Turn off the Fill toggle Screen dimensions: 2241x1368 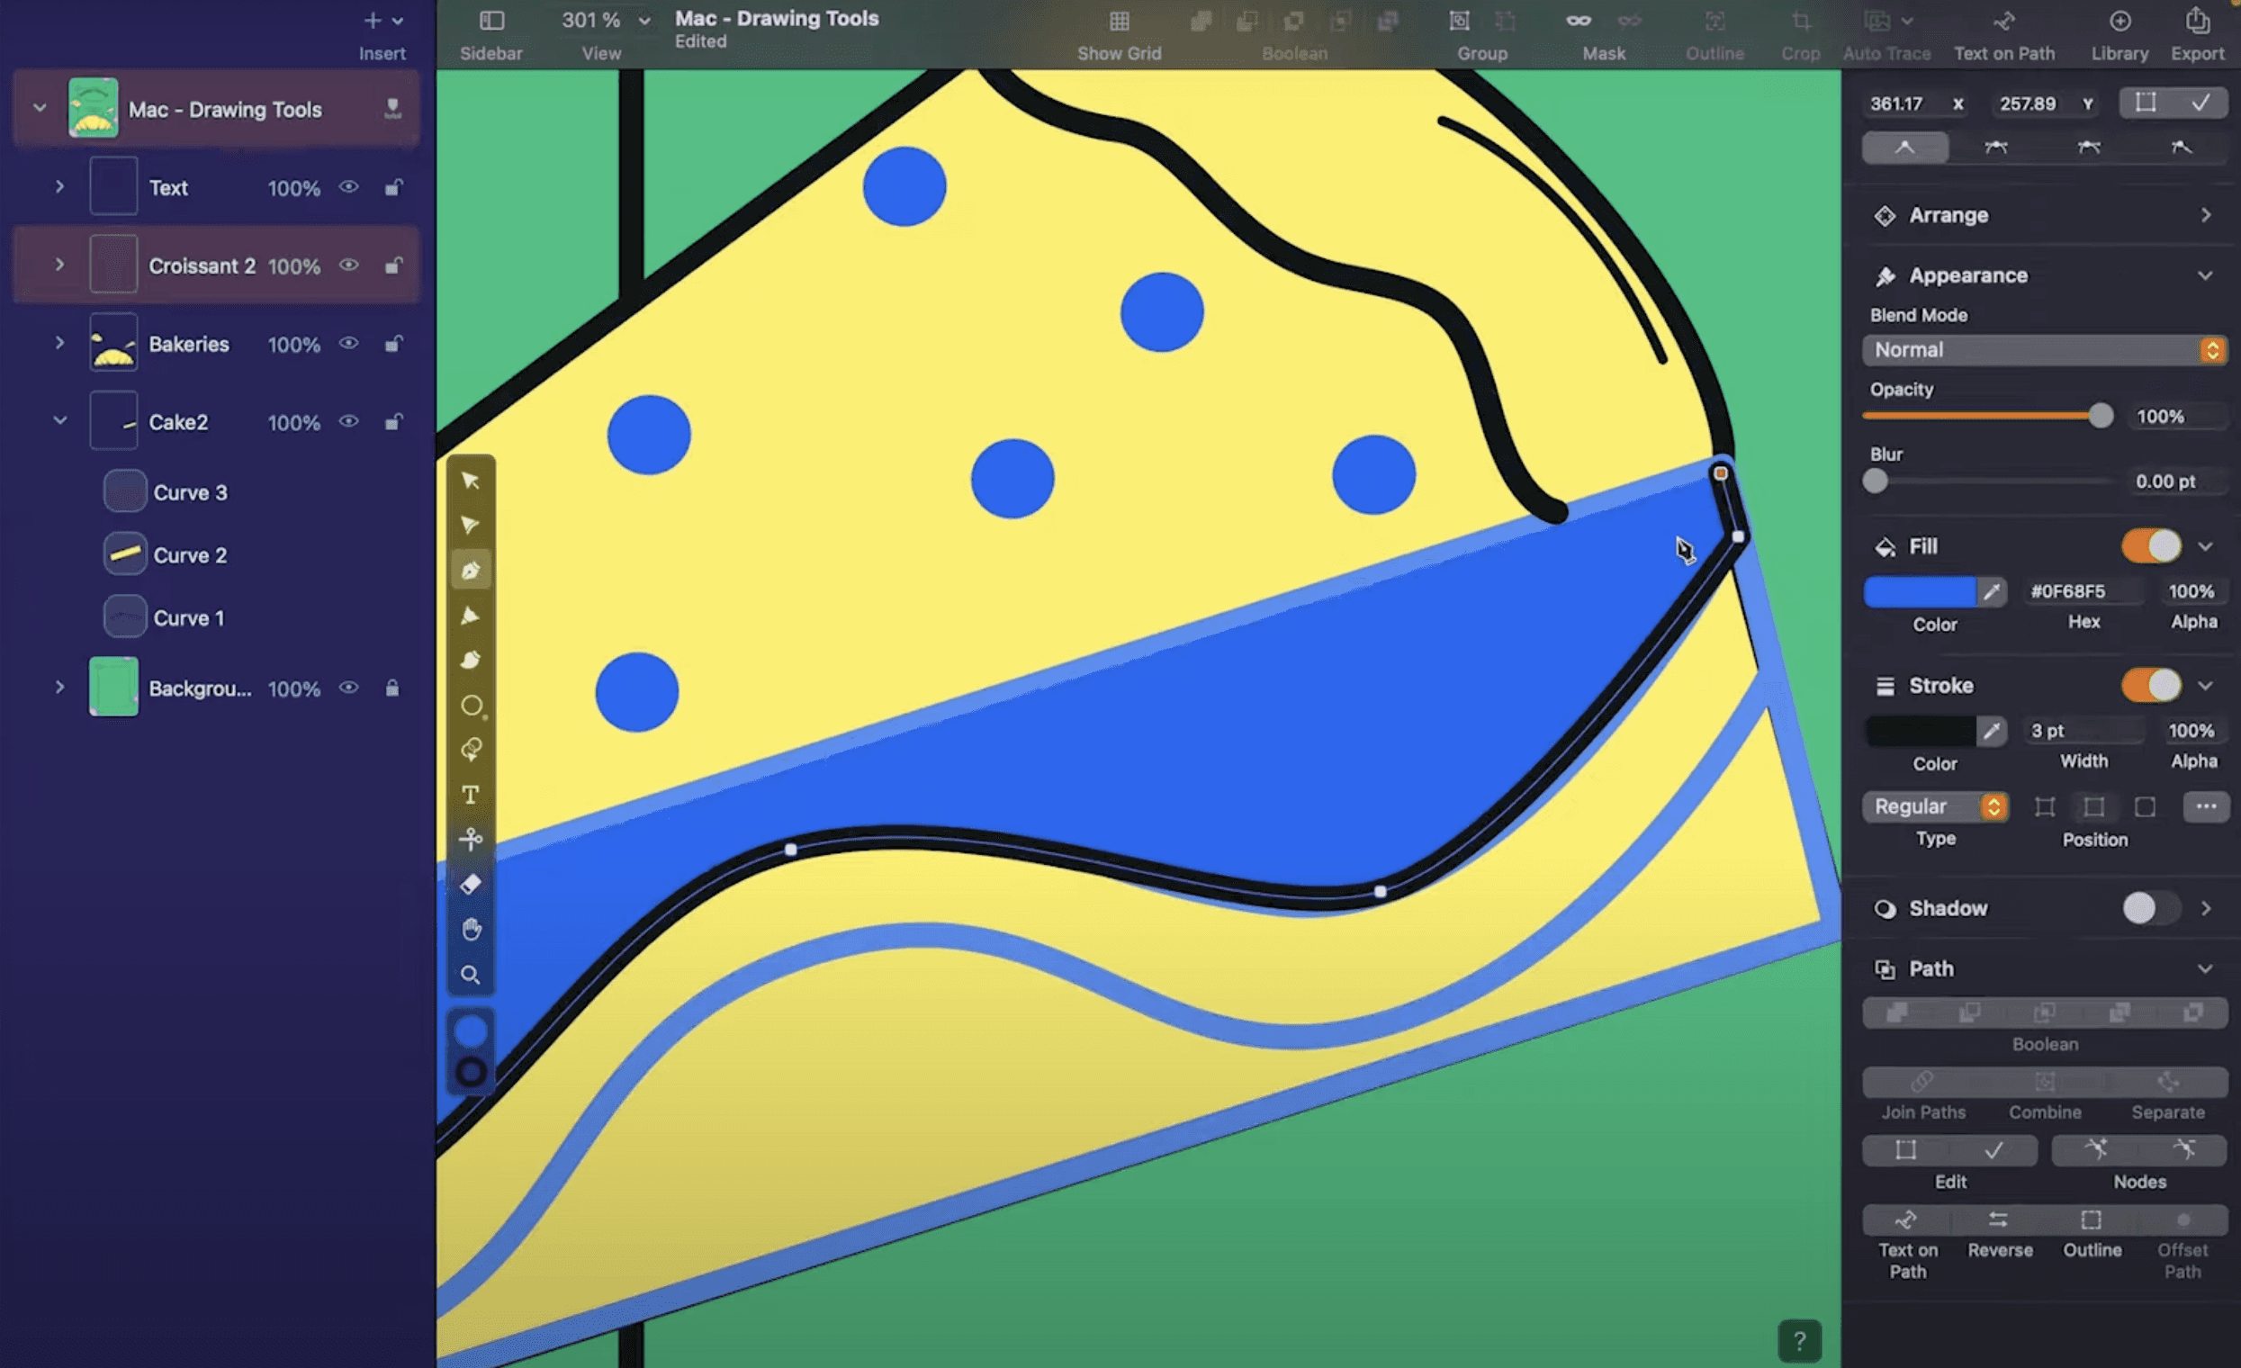[2151, 546]
